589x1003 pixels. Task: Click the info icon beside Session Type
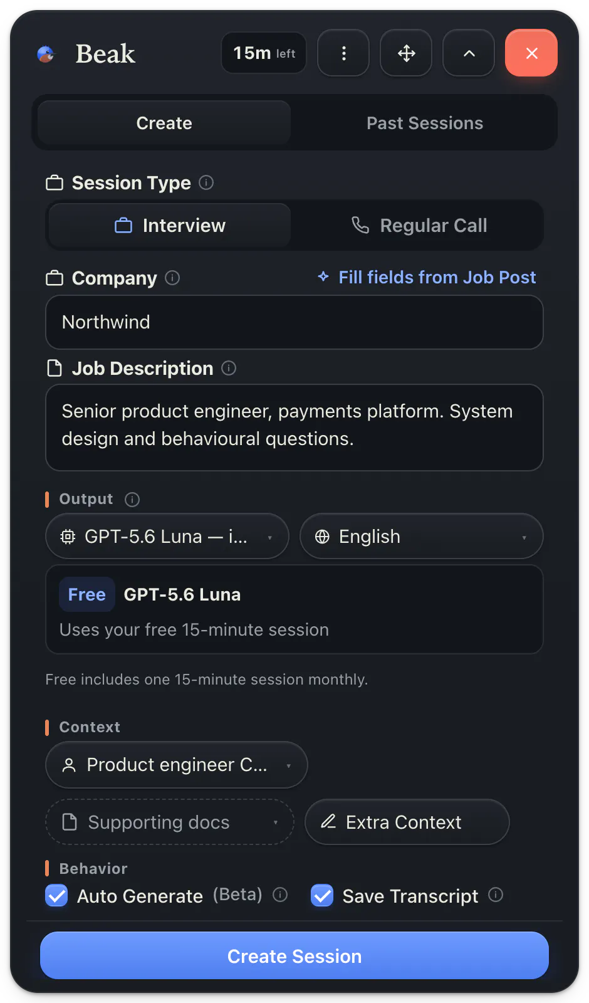206,182
